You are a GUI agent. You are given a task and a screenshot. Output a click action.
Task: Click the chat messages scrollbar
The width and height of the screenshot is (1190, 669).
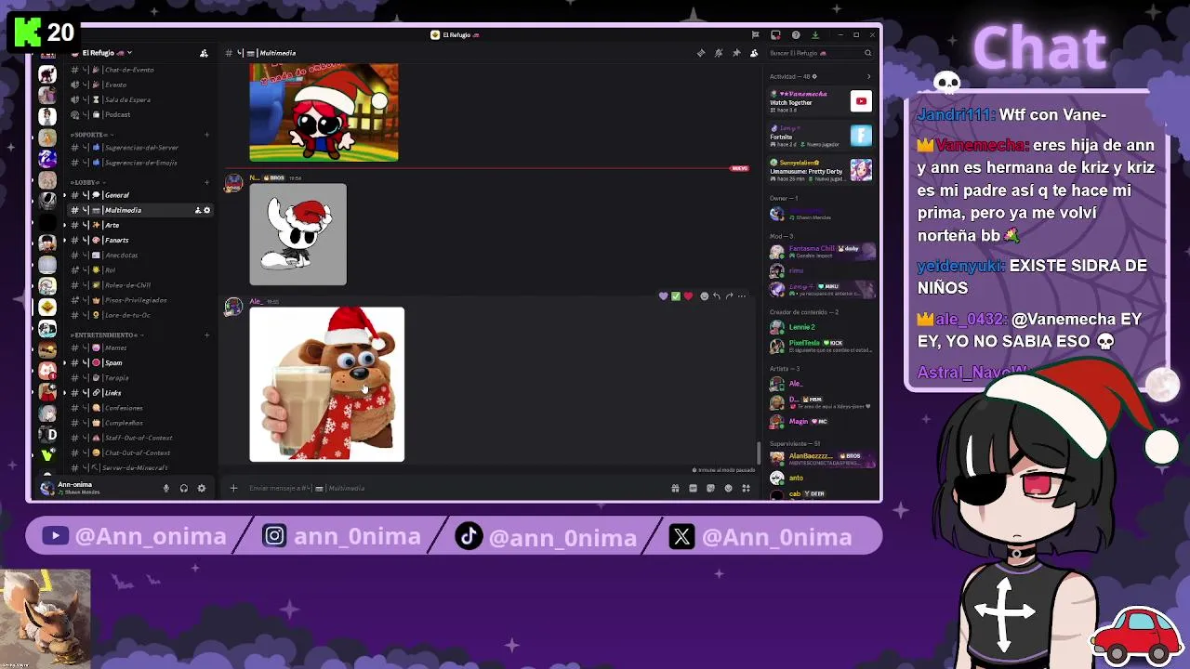759,453
